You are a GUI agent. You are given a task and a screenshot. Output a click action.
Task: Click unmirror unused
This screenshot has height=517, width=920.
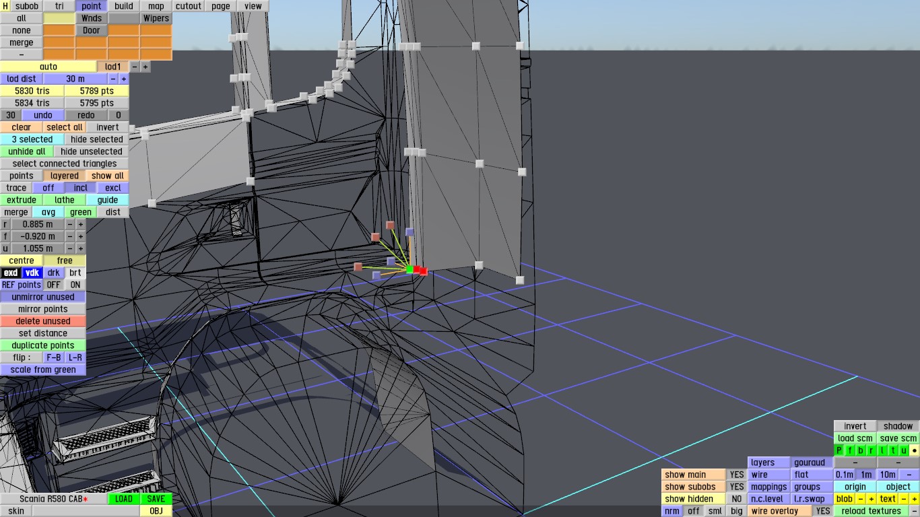[43, 297]
